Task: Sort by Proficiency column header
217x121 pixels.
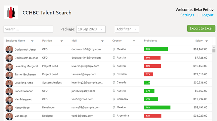Action: (x=151, y=41)
